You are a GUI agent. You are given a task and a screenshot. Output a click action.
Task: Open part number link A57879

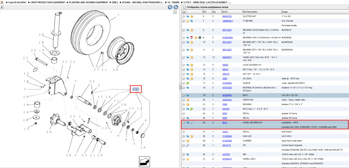(226, 154)
